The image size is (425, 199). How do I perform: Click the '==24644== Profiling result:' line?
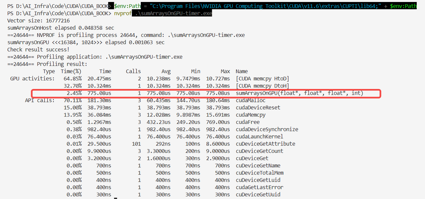(x=47, y=64)
